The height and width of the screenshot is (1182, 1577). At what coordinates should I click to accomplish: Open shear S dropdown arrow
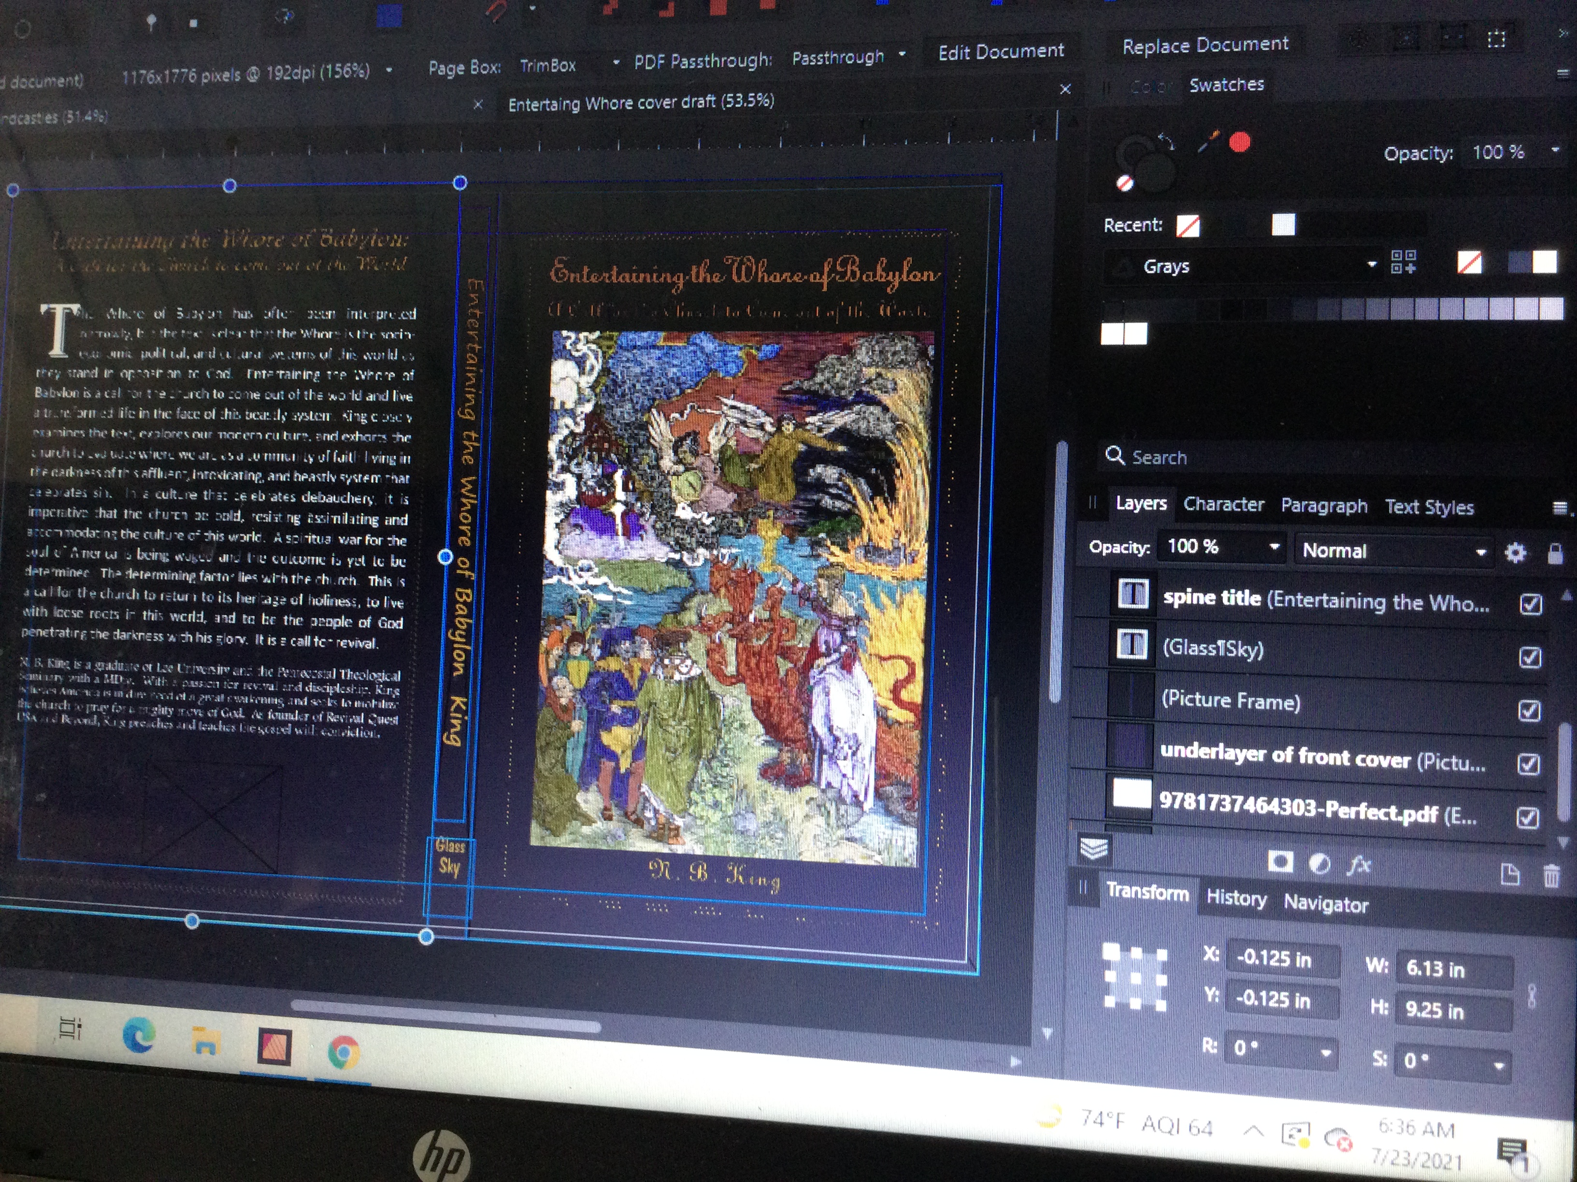[1499, 1066]
